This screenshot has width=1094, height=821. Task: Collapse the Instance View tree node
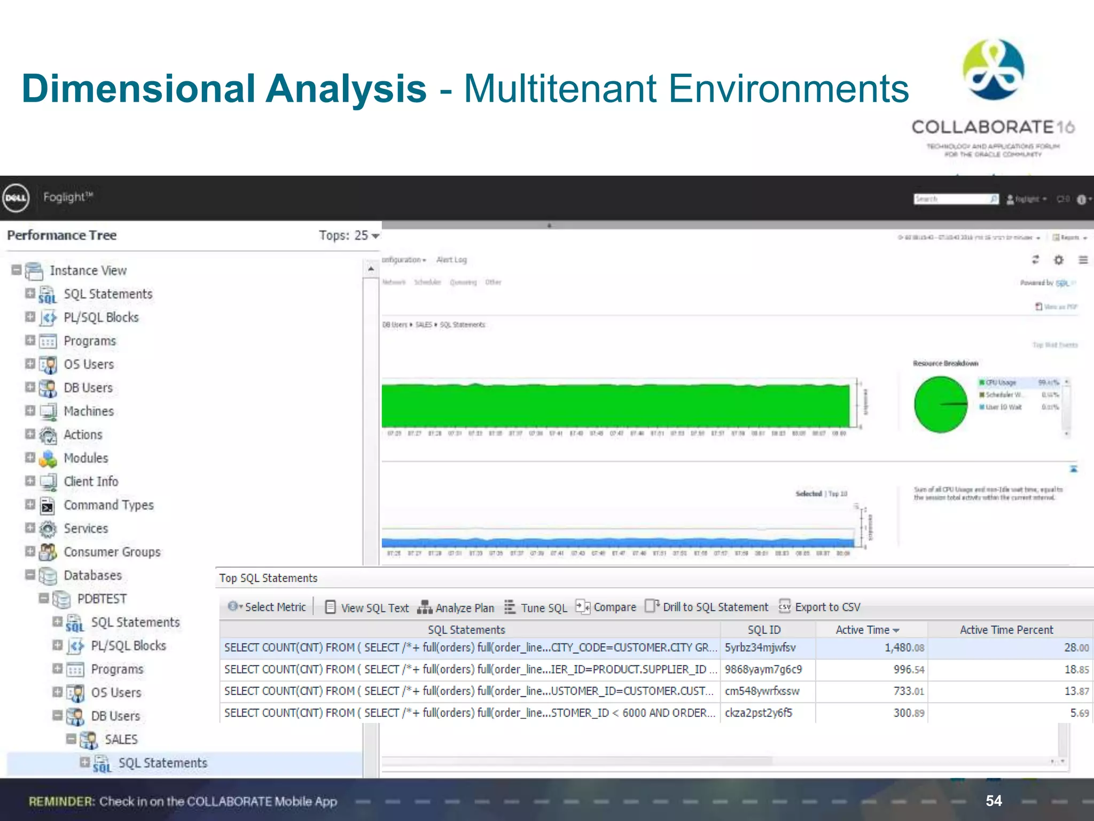16,270
